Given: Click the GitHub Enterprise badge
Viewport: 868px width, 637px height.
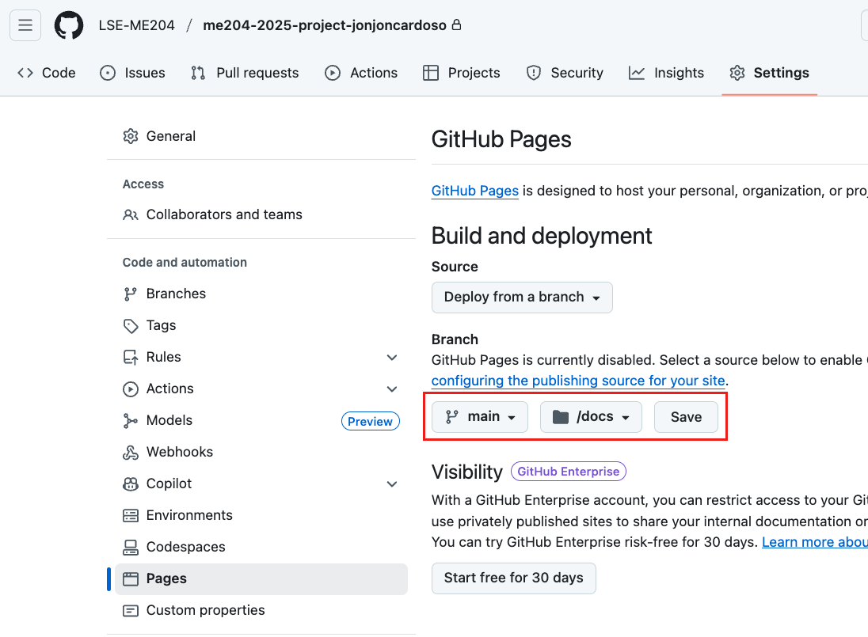Looking at the screenshot, I should (569, 472).
